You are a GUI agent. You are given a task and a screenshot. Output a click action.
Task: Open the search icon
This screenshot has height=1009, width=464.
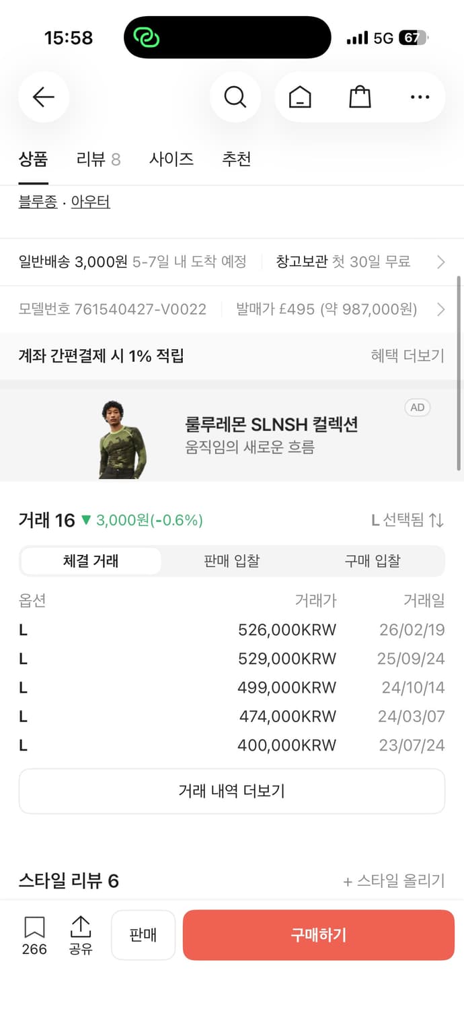235,97
